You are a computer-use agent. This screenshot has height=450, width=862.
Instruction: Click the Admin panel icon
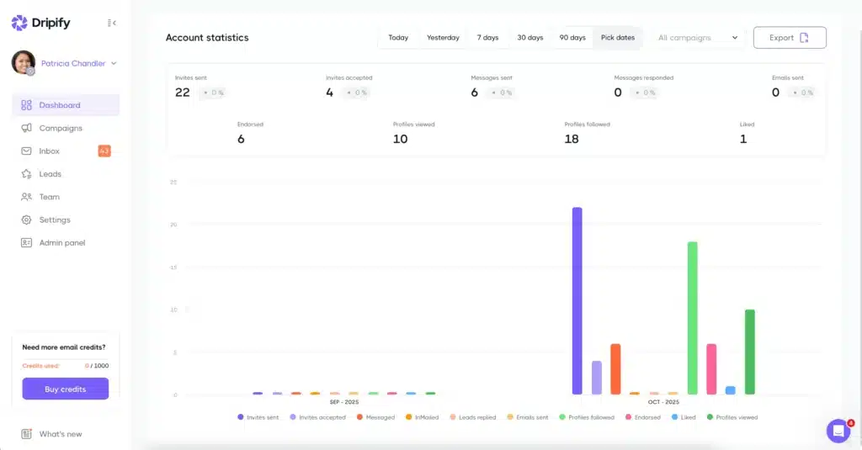(26, 243)
